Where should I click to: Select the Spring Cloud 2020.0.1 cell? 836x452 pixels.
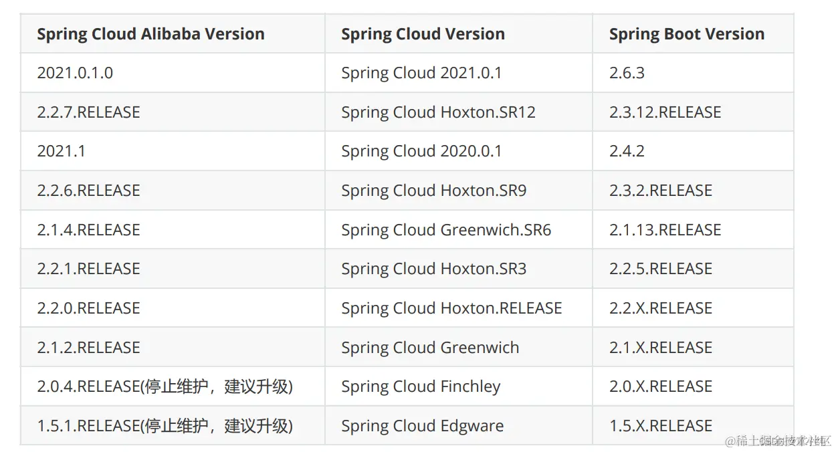click(x=459, y=151)
